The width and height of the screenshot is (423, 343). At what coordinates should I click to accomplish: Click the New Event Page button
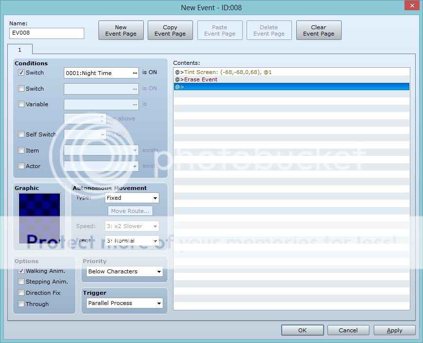tap(121, 30)
